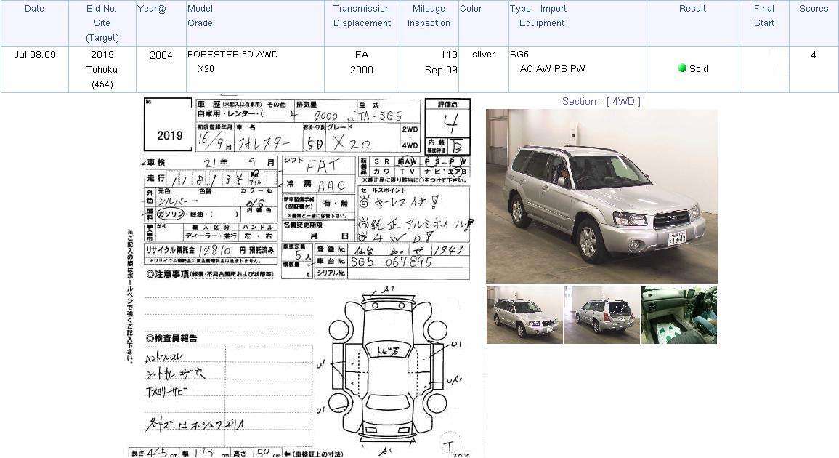Click the Bid No. column header
The height and width of the screenshot is (458, 839).
point(102,9)
